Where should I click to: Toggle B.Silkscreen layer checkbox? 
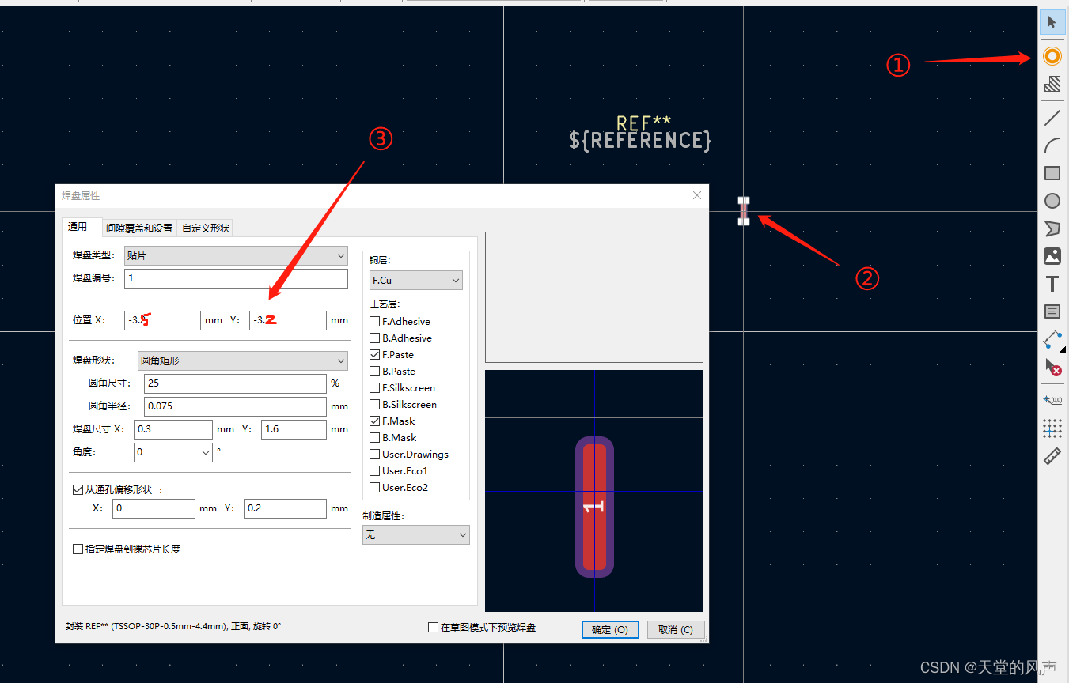pos(375,404)
